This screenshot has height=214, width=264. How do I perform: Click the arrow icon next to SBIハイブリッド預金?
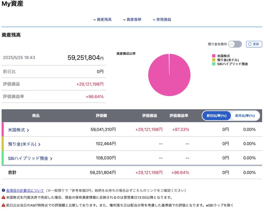coord(51,159)
